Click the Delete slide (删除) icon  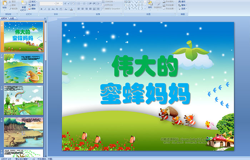click(32, 9)
